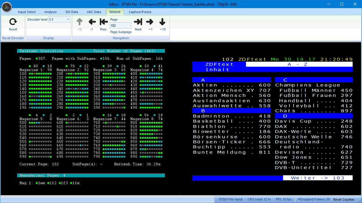Click hexadecimal page '1ee' entry
This screenshot has width=362, height=203.
coord(40,183)
